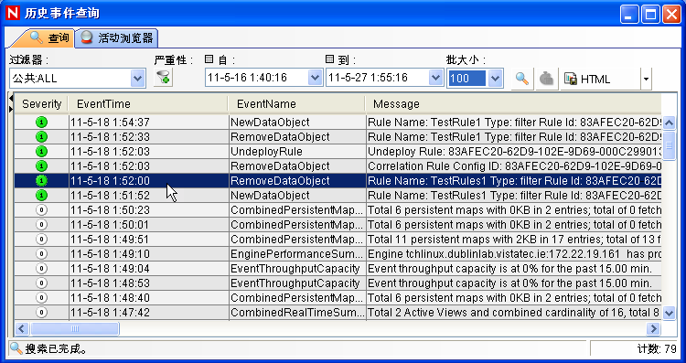Click the grayed stop search icon
Viewport: 686px width, 363px height.
click(x=546, y=79)
